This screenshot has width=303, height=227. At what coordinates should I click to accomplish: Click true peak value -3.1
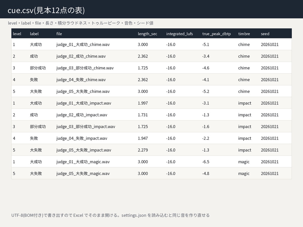click(x=206, y=103)
